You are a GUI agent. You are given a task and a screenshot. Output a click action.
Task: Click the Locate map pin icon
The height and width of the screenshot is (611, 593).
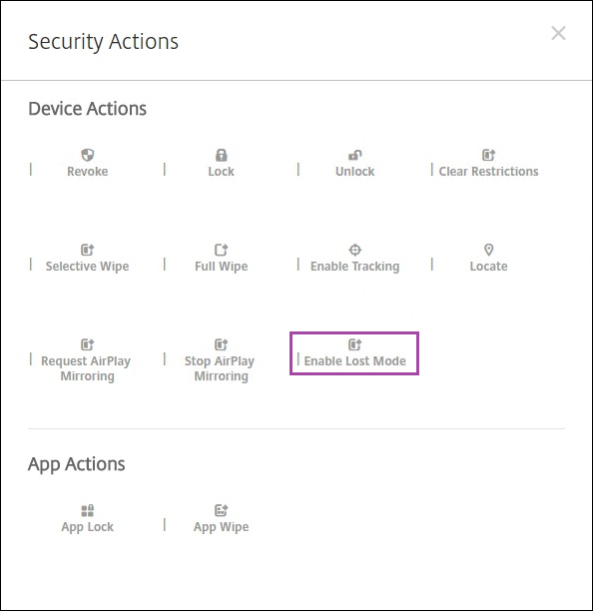pos(488,250)
